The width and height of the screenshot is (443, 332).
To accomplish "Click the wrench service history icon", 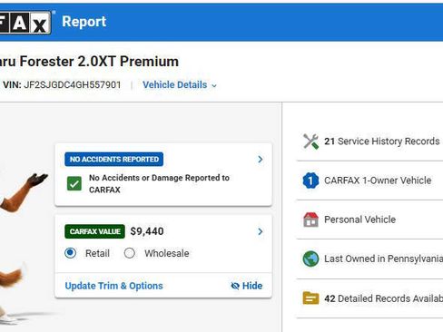I will pyautogui.click(x=310, y=142).
